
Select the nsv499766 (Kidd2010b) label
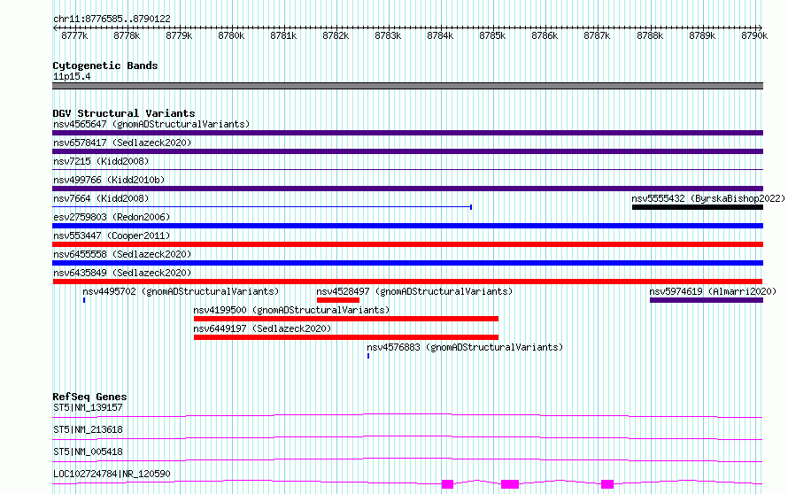tap(109, 180)
